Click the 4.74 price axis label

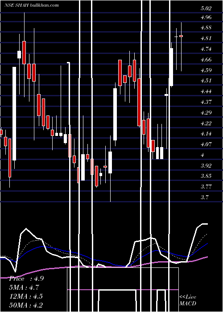pos(206,49)
